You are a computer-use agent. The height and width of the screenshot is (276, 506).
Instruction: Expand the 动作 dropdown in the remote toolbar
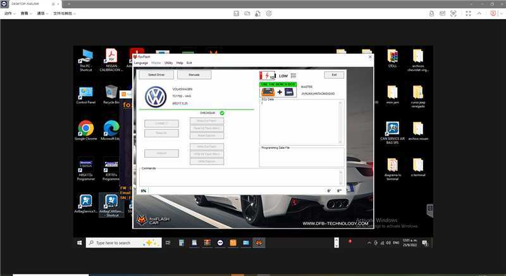(x=9, y=13)
